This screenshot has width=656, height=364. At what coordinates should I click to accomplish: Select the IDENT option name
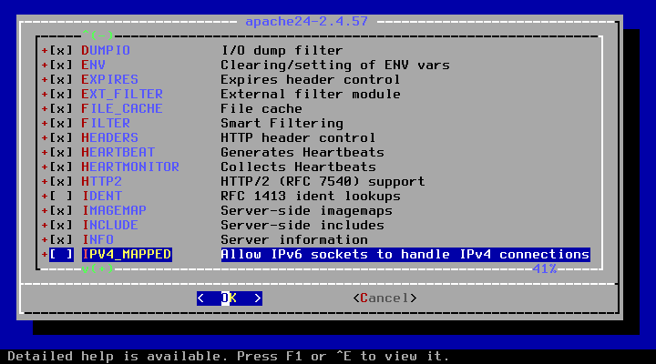tap(102, 196)
